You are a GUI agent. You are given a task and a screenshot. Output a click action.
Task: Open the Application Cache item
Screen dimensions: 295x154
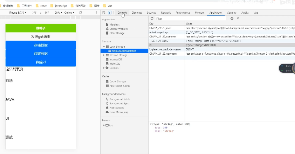tap(118, 86)
